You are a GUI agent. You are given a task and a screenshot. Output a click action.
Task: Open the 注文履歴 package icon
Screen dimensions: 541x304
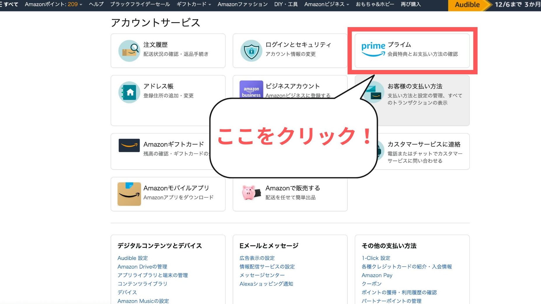(129, 51)
